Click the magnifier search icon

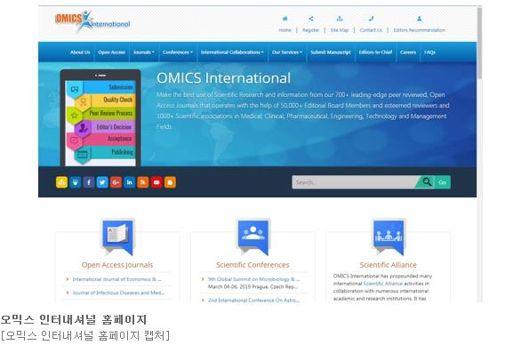coord(427,181)
